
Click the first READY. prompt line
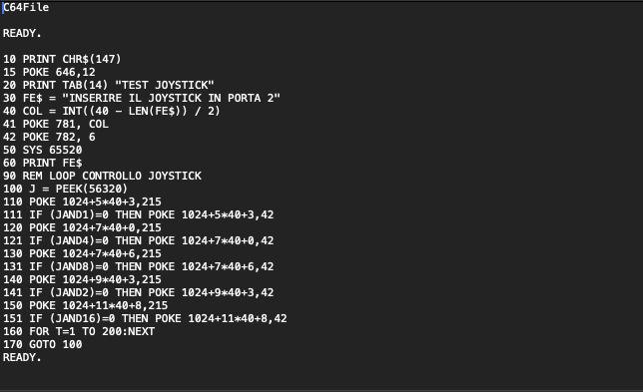[22, 33]
